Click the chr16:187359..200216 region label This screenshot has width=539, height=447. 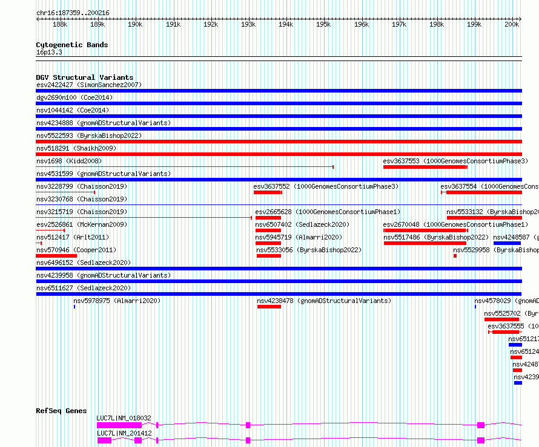coord(73,13)
